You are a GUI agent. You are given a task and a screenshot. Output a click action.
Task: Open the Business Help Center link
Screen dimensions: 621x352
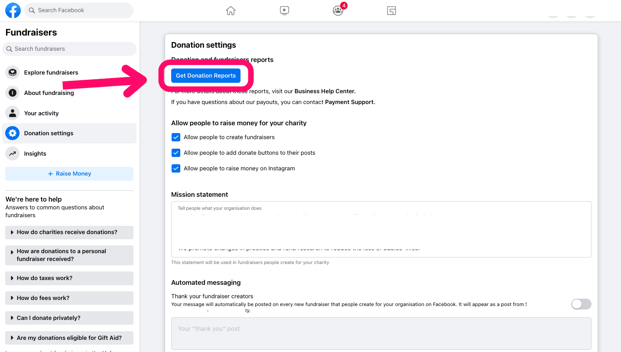pyautogui.click(x=324, y=91)
